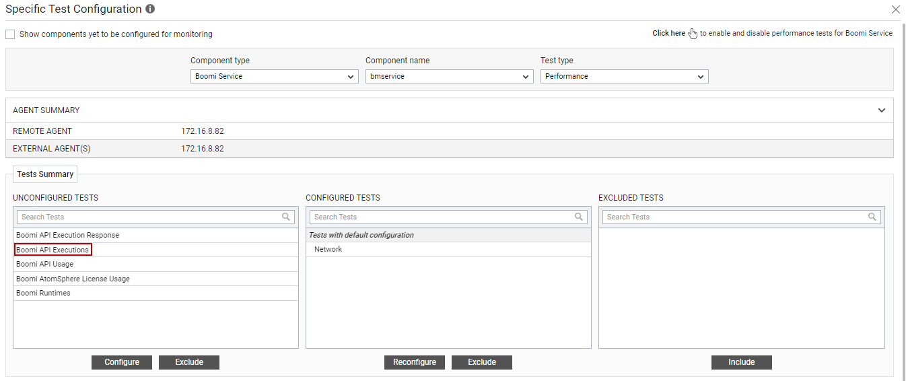Viewport: 906px width, 381px height.
Task: Collapse the Agent Summary section chevron
Action: [882, 110]
